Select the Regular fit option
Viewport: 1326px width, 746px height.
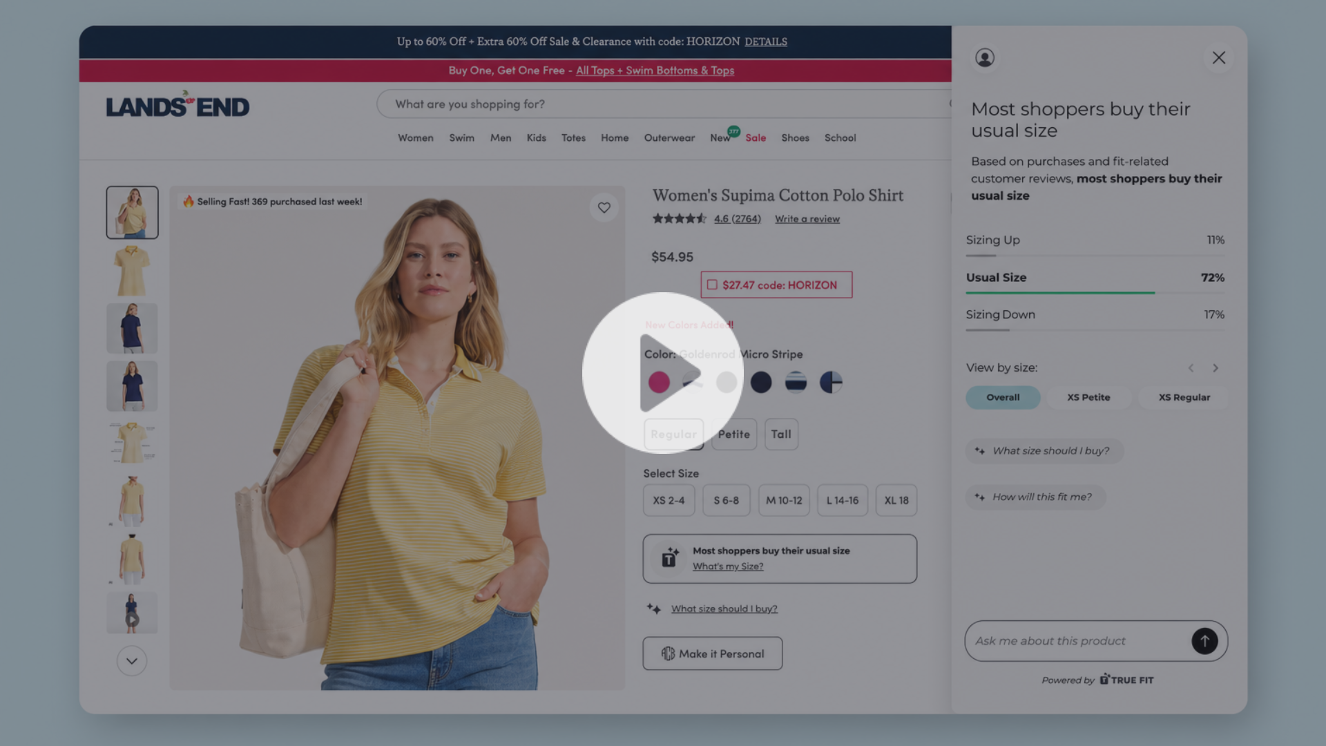(x=673, y=434)
